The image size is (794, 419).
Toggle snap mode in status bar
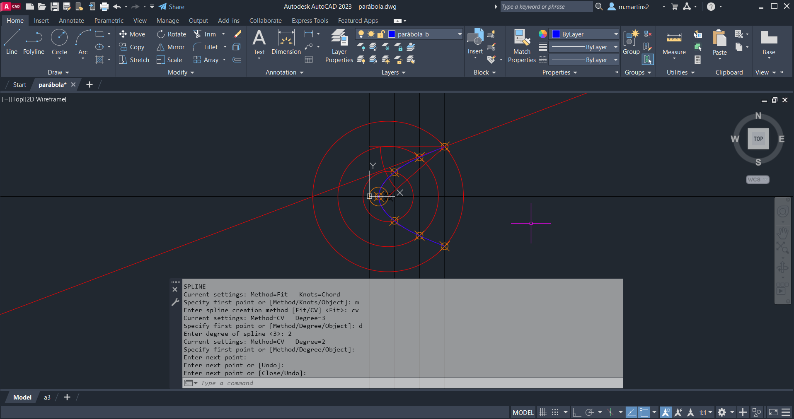click(x=555, y=412)
